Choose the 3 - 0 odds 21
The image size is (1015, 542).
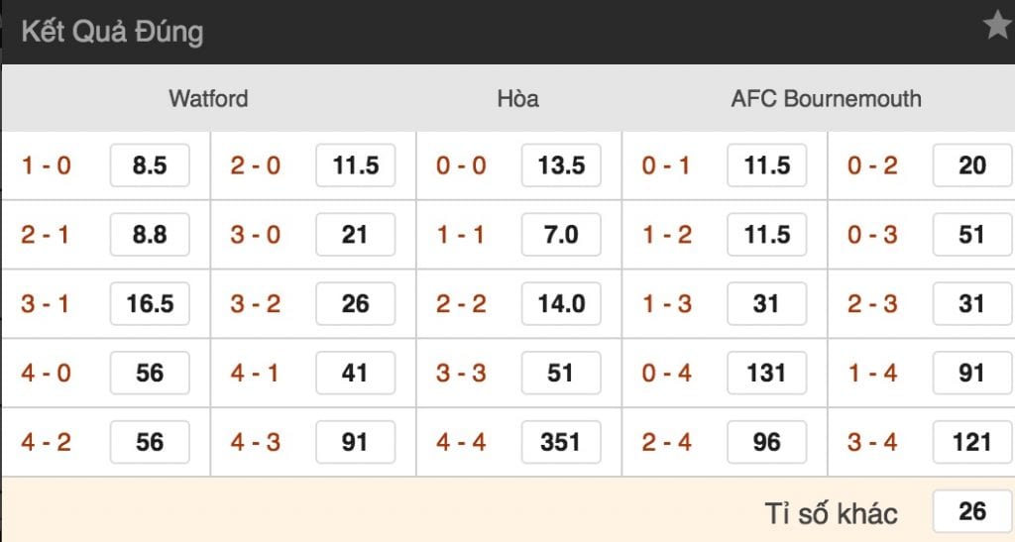click(x=356, y=235)
